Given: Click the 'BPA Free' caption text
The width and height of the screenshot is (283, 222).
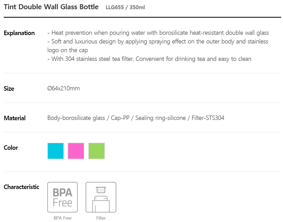Looking at the screenshot, I should 62,218.
